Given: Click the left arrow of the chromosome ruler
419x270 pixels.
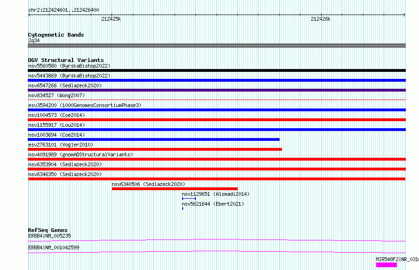Looking at the screenshot, I should click(x=29, y=15).
